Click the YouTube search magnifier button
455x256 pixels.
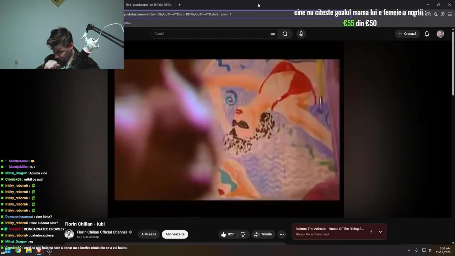coord(285,34)
